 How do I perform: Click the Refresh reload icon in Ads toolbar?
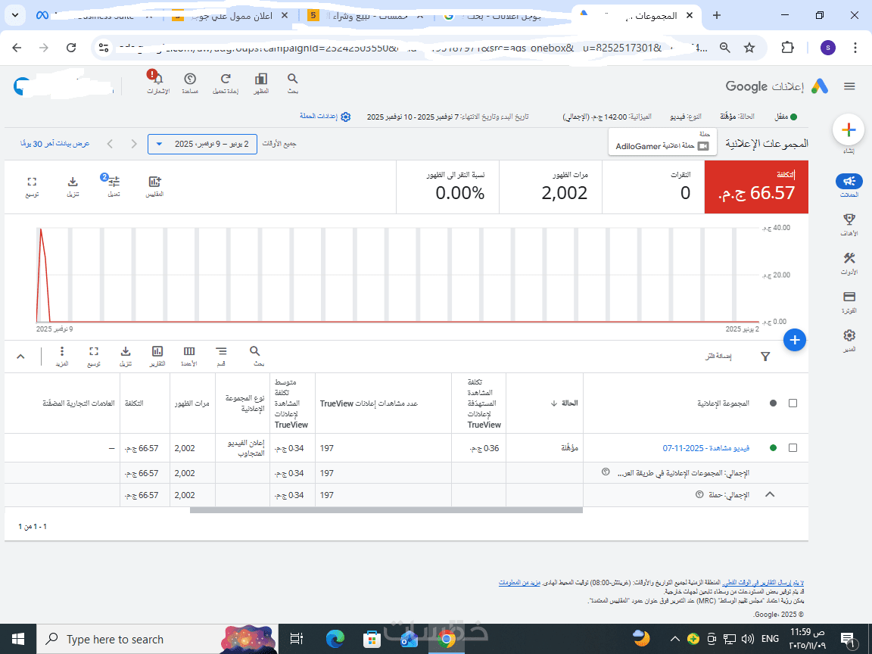point(226,79)
